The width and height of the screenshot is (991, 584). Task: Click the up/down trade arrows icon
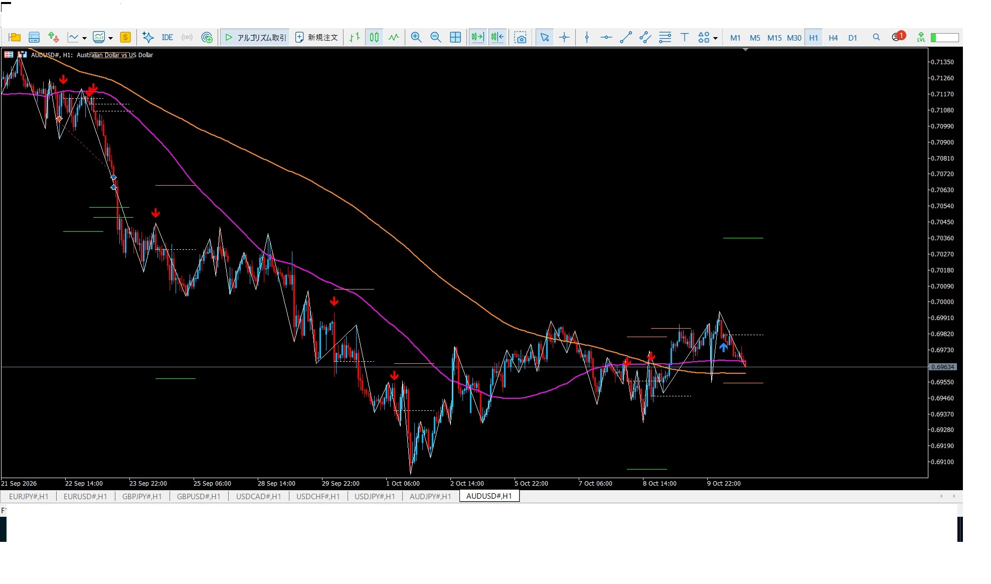tap(53, 37)
